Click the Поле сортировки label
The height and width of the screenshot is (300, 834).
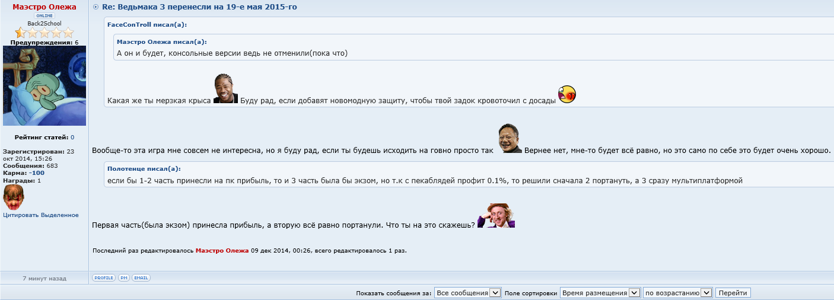click(x=531, y=293)
